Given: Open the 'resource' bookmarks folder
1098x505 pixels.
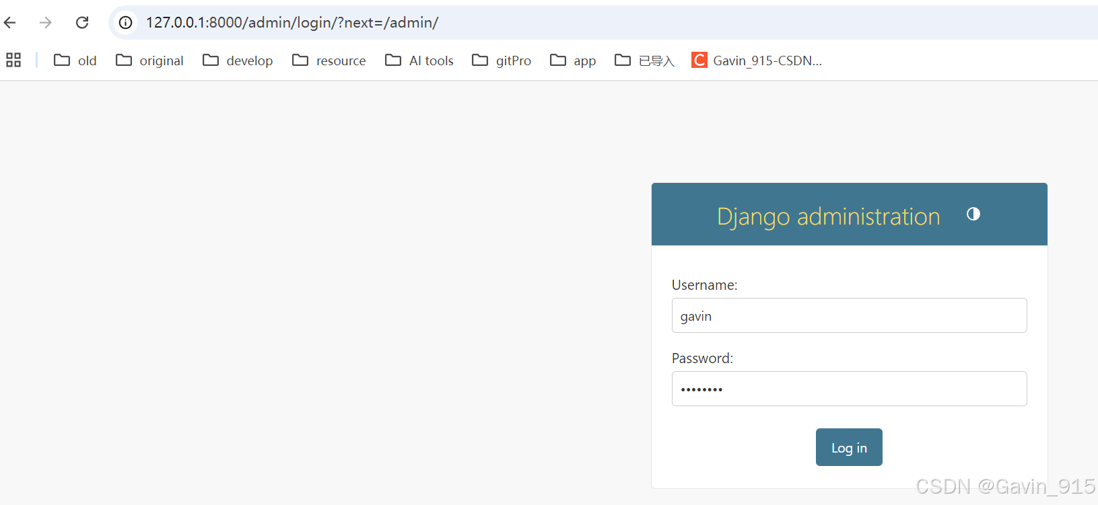Looking at the screenshot, I should coord(329,61).
